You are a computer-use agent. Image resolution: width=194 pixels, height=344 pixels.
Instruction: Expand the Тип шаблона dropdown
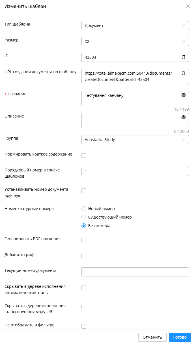pos(135,26)
